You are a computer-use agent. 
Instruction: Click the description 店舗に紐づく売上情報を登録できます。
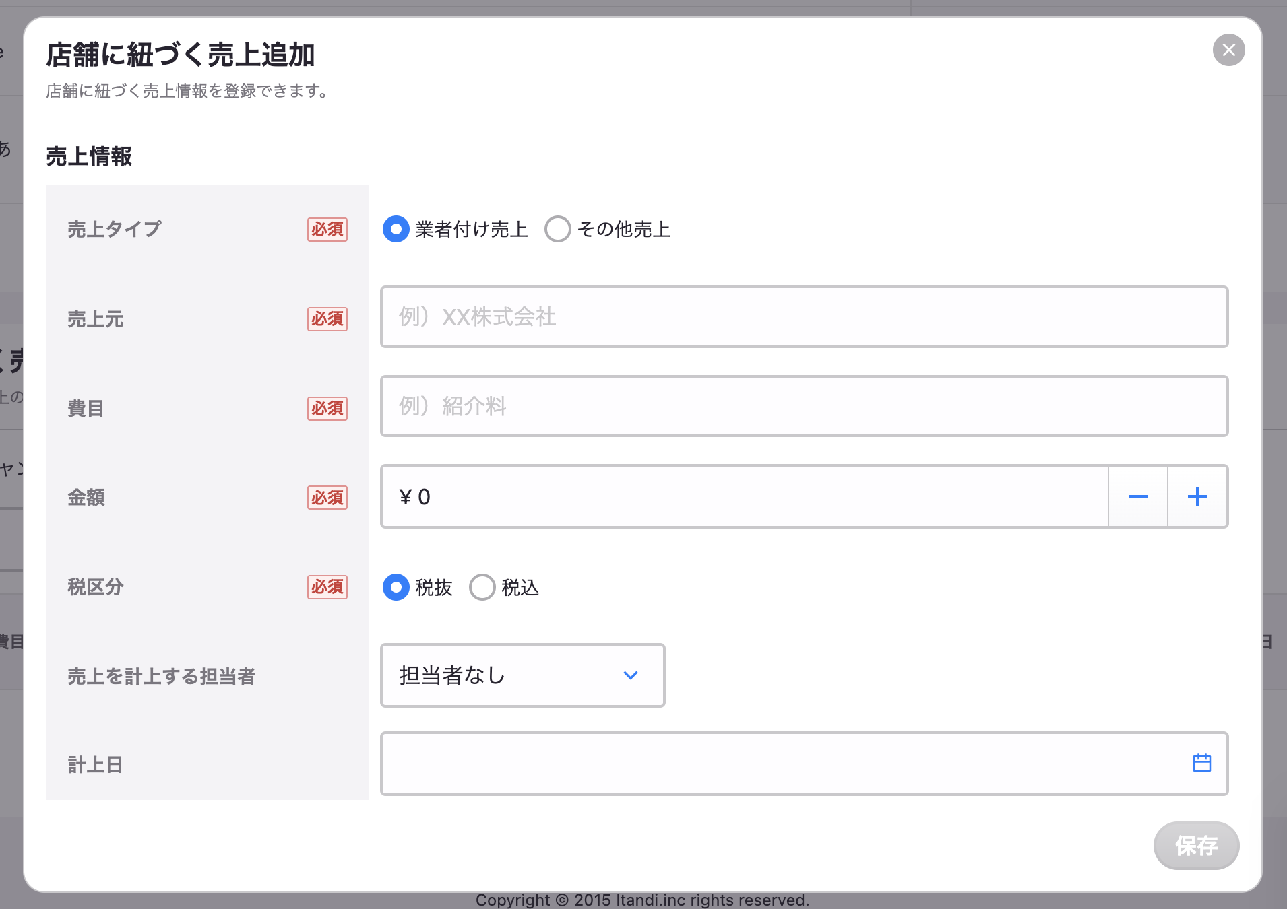pos(188,91)
